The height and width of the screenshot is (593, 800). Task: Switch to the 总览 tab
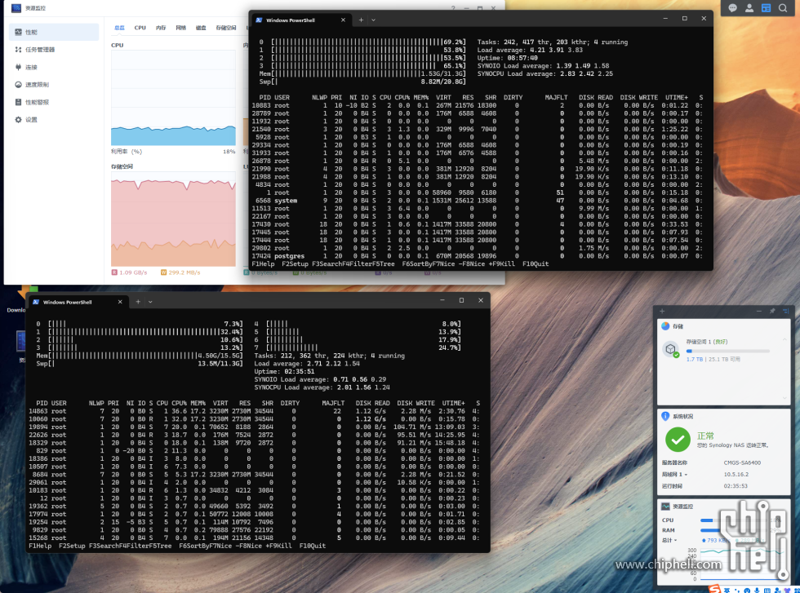coord(119,28)
